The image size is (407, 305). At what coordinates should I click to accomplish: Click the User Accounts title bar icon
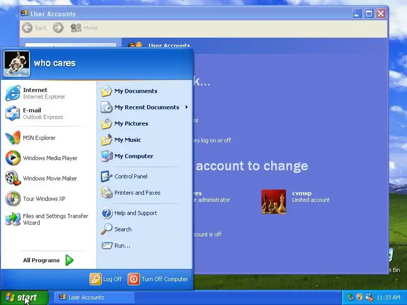pyautogui.click(x=24, y=13)
